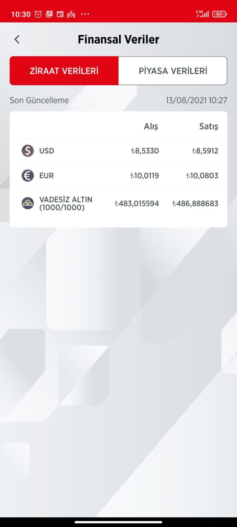The width and height of the screenshot is (237, 527).
Task: Tap the Son Güncelleme timestamp
Action: point(196,100)
